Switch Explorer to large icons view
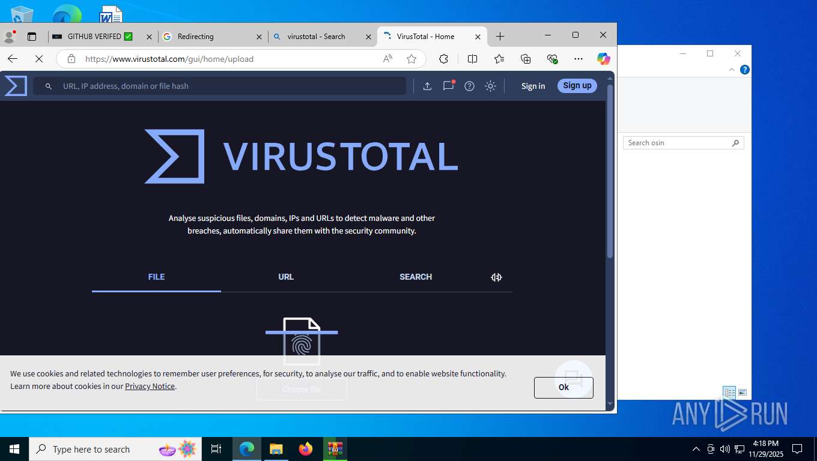This screenshot has height=461, width=817. click(x=743, y=393)
